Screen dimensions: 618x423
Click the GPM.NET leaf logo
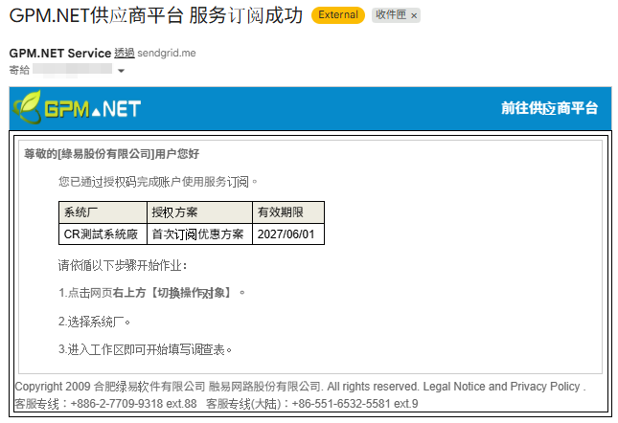(x=77, y=107)
